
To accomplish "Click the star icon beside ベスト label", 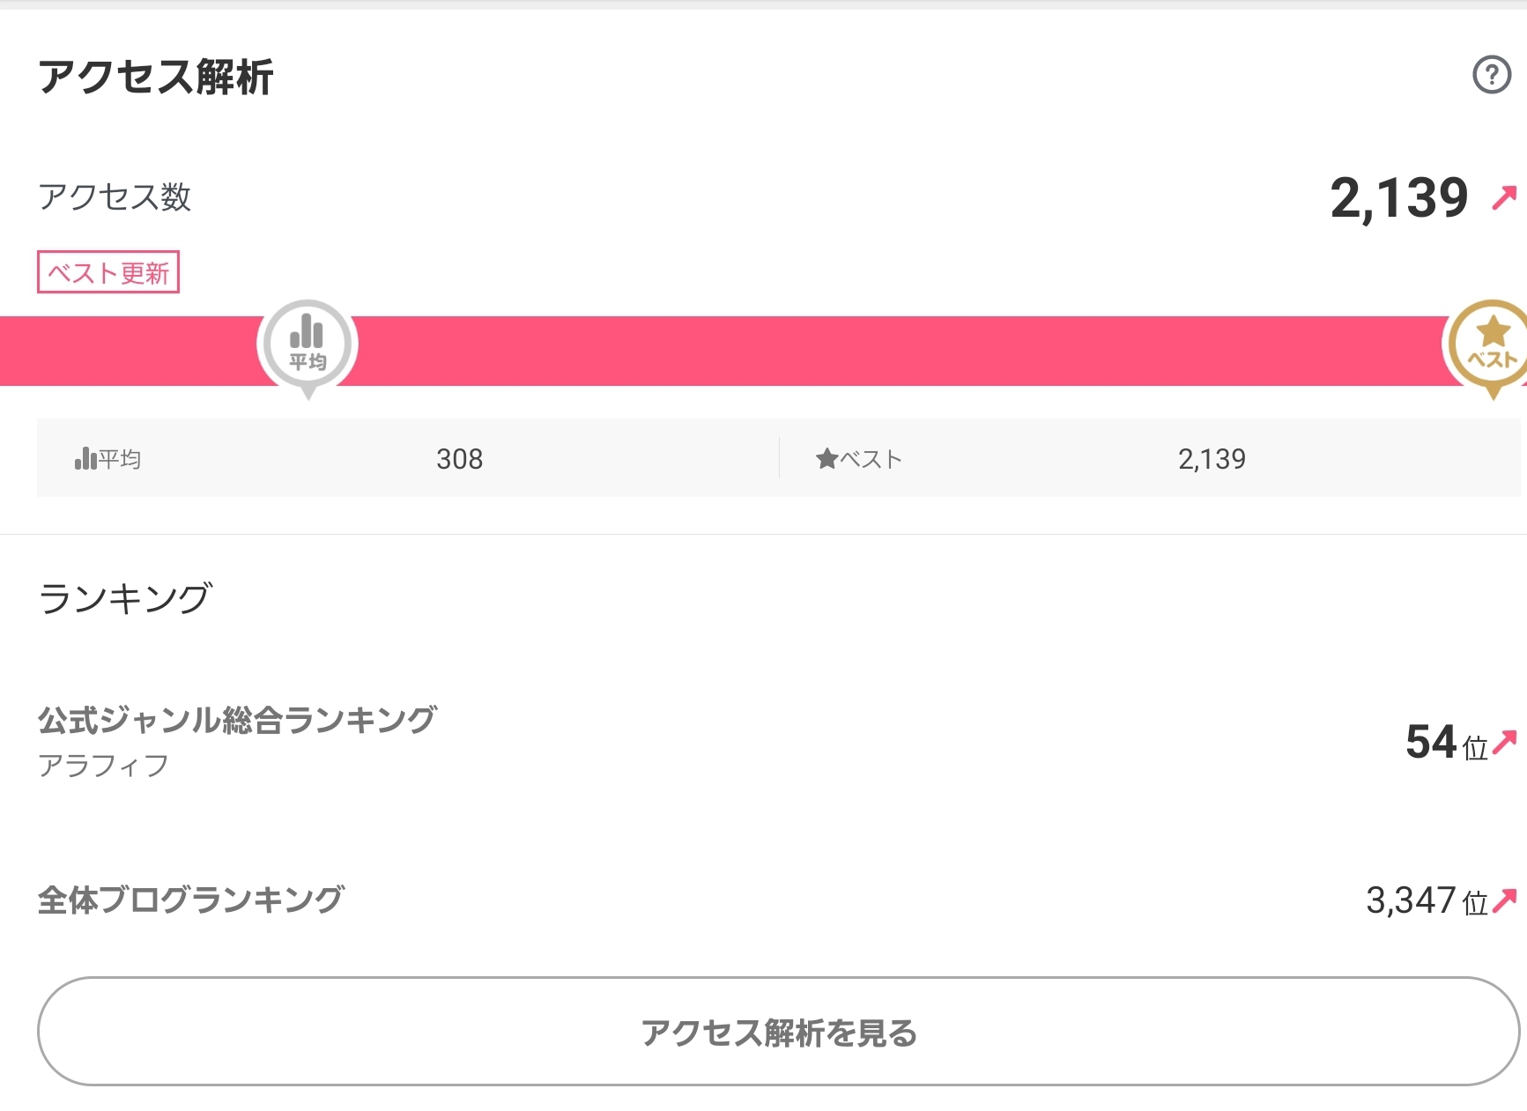I will click(827, 459).
